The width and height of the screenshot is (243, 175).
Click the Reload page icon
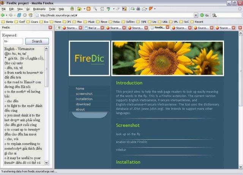coord(20,15)
